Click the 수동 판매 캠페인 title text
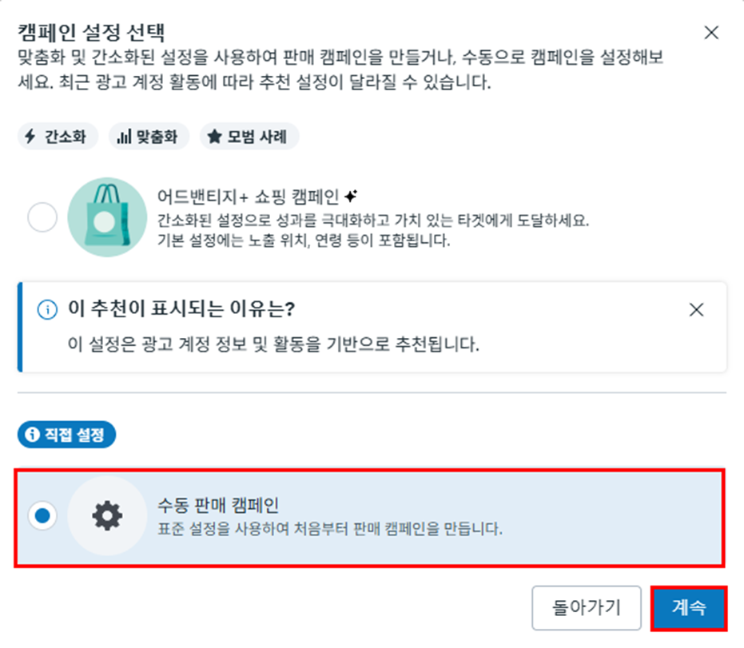 [218, 505]
